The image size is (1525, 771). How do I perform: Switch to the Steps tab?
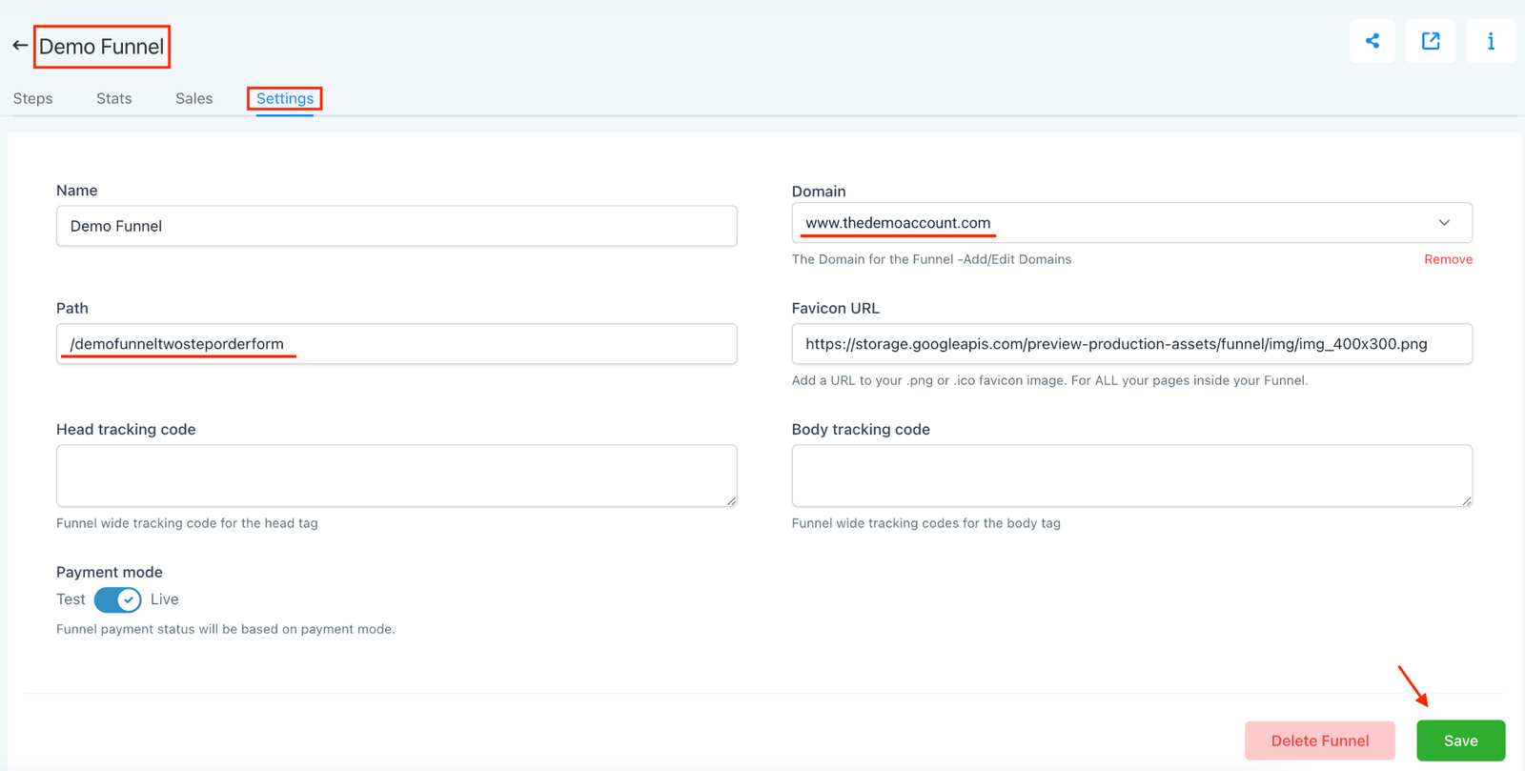click(33, 98)
